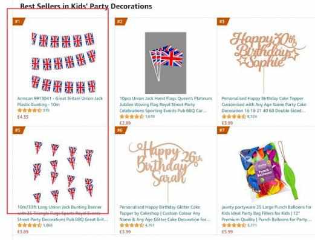Click the #2 best seller rank badge

coord(121,21)
